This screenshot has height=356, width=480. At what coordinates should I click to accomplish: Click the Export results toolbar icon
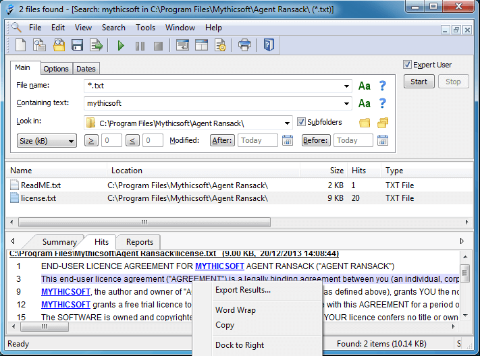(x=96, y=45)
